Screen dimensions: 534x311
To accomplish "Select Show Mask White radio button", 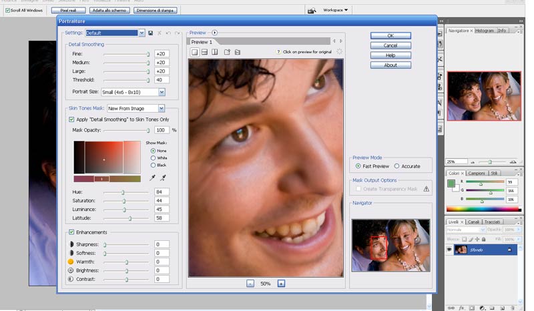I will (153, 158).
